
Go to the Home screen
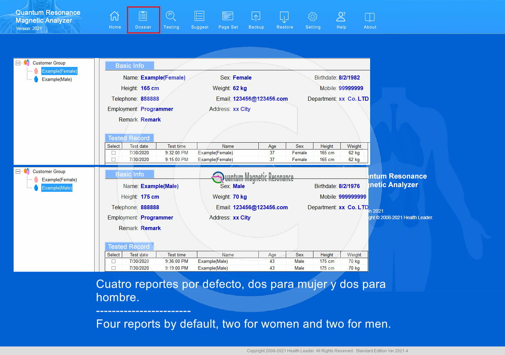coord(115,20)
